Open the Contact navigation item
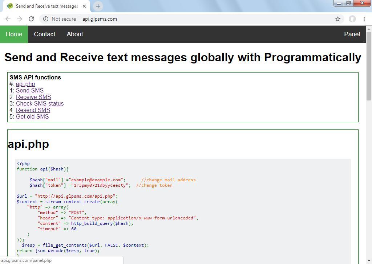This screenshot has width=372, height=264. (44, 34)
